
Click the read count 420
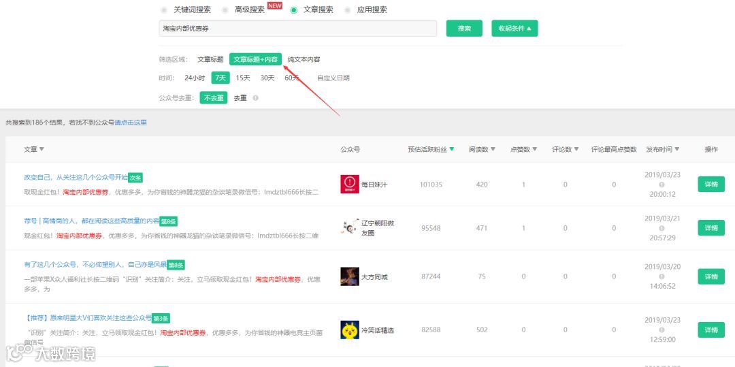tap(482, 185)
